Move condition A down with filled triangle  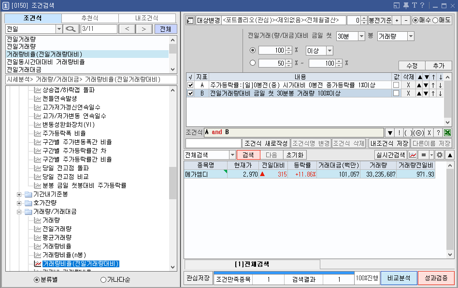(426, 85)
